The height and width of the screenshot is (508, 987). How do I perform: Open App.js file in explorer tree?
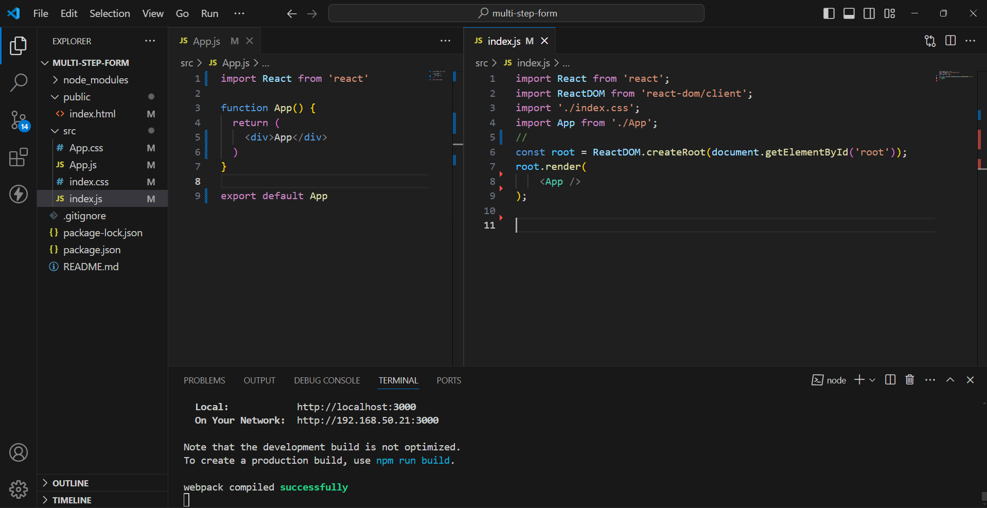(102, 165)
